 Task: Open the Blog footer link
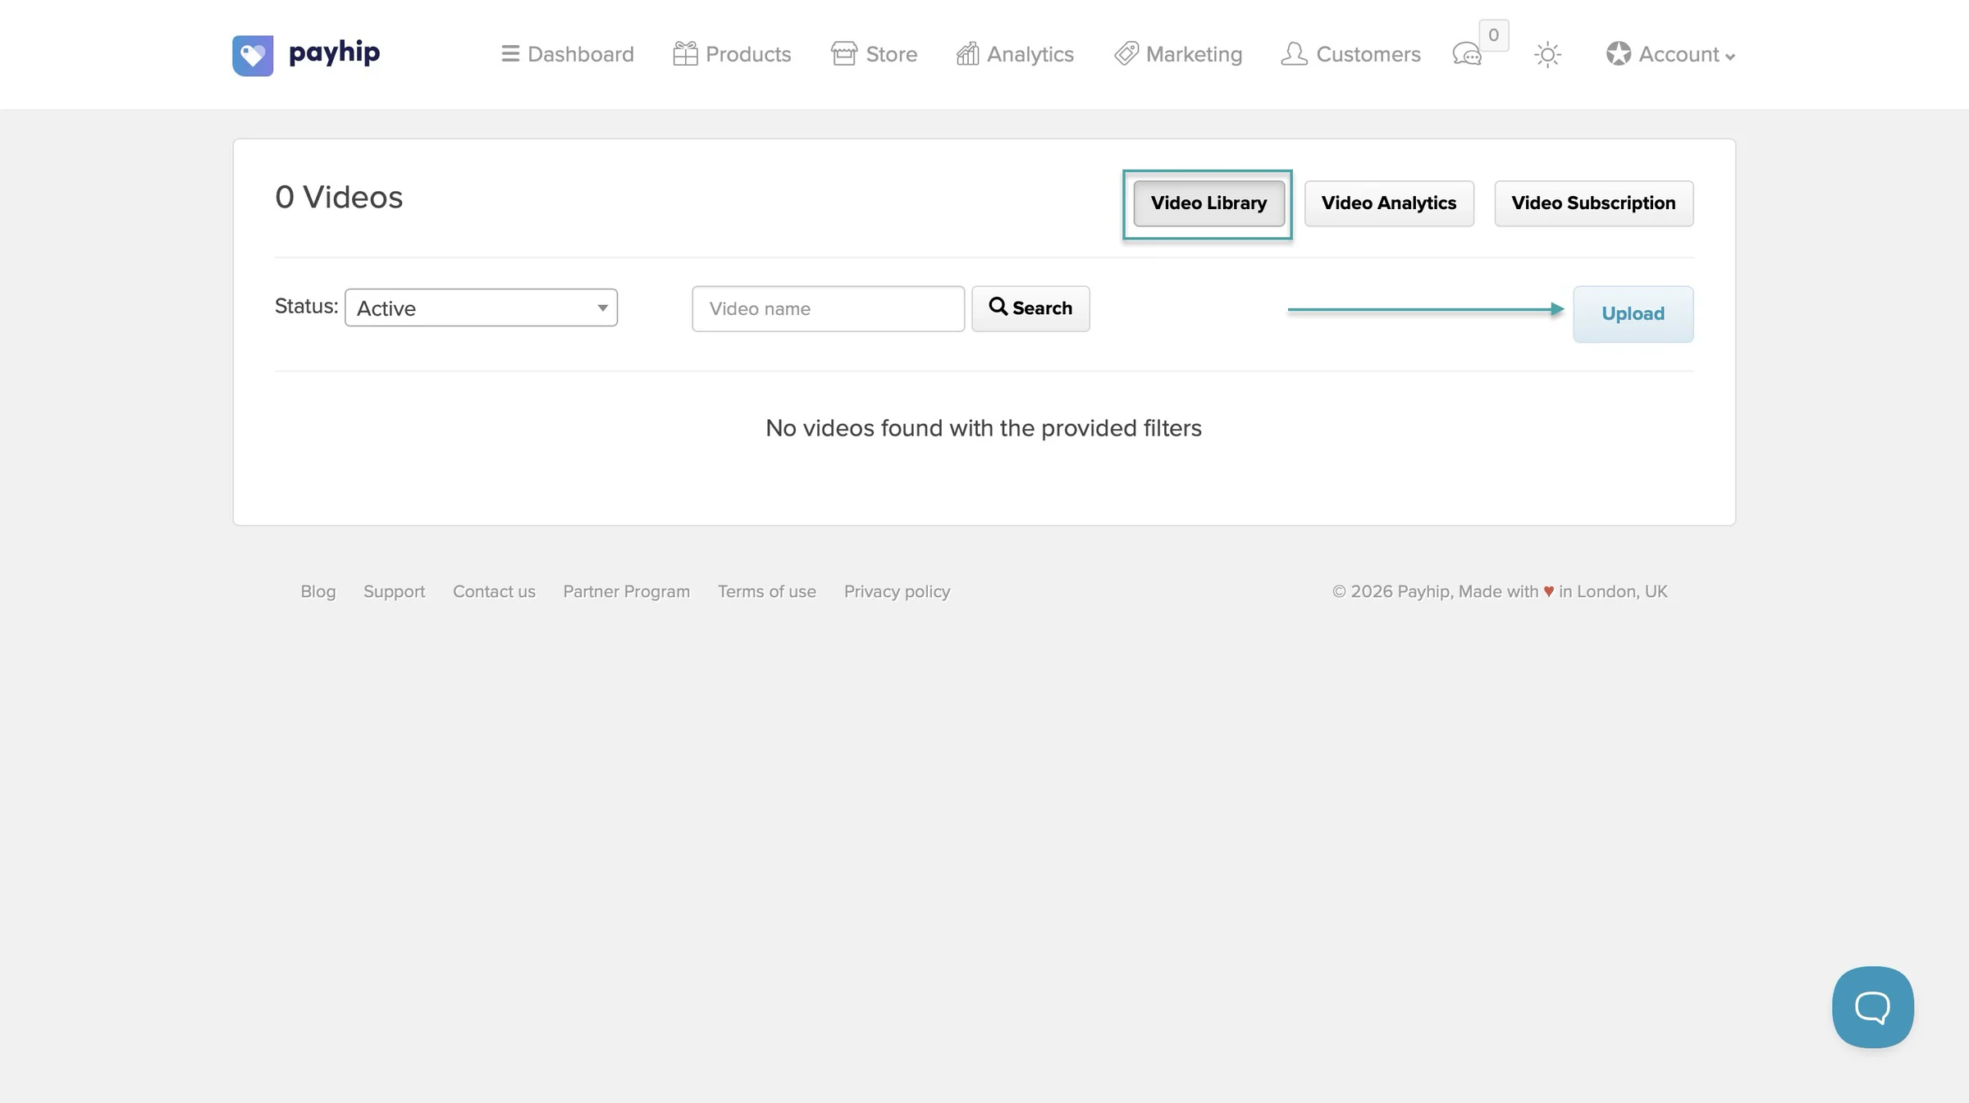[x=318, y=591]
